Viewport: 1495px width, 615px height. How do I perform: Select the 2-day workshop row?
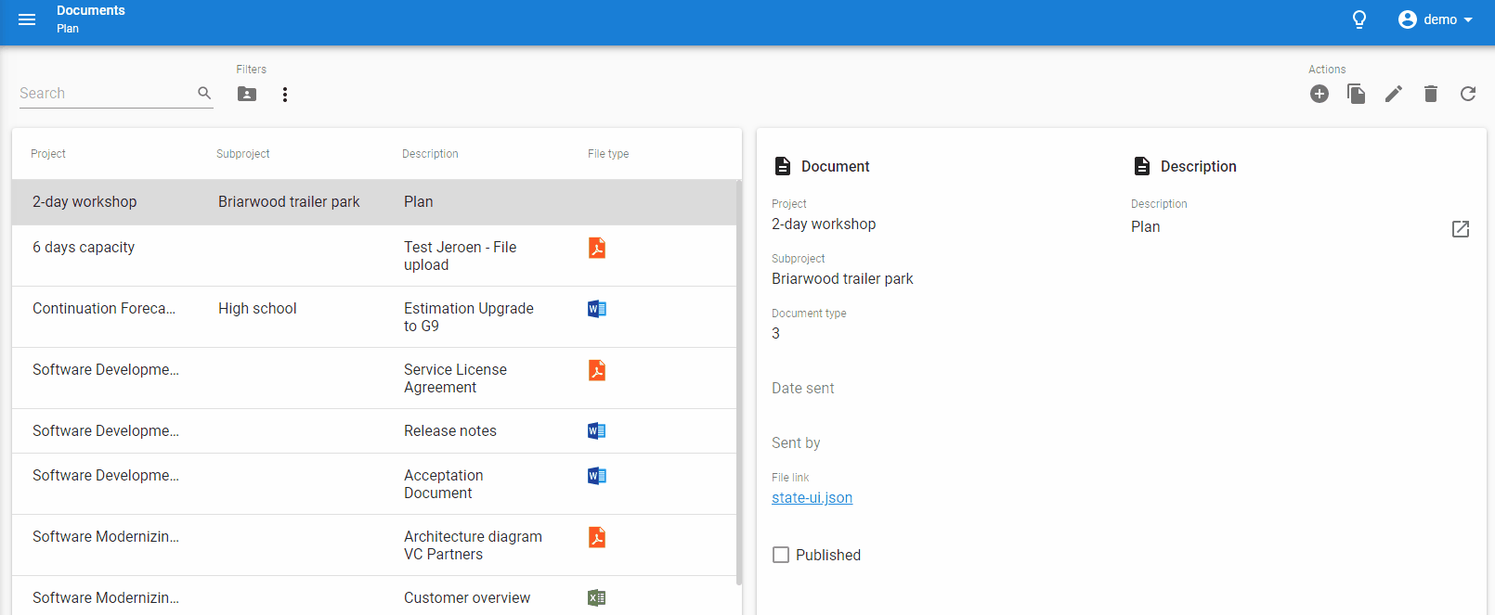tap(374, 202)
